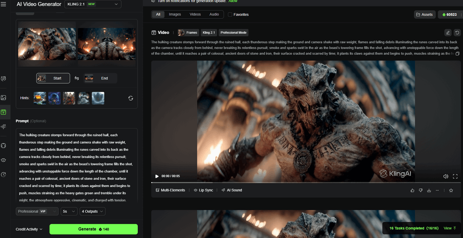This screenshot has width=463, height=238.
Task: Regenerate the video with redo icon
Action: tap(457, 33)
